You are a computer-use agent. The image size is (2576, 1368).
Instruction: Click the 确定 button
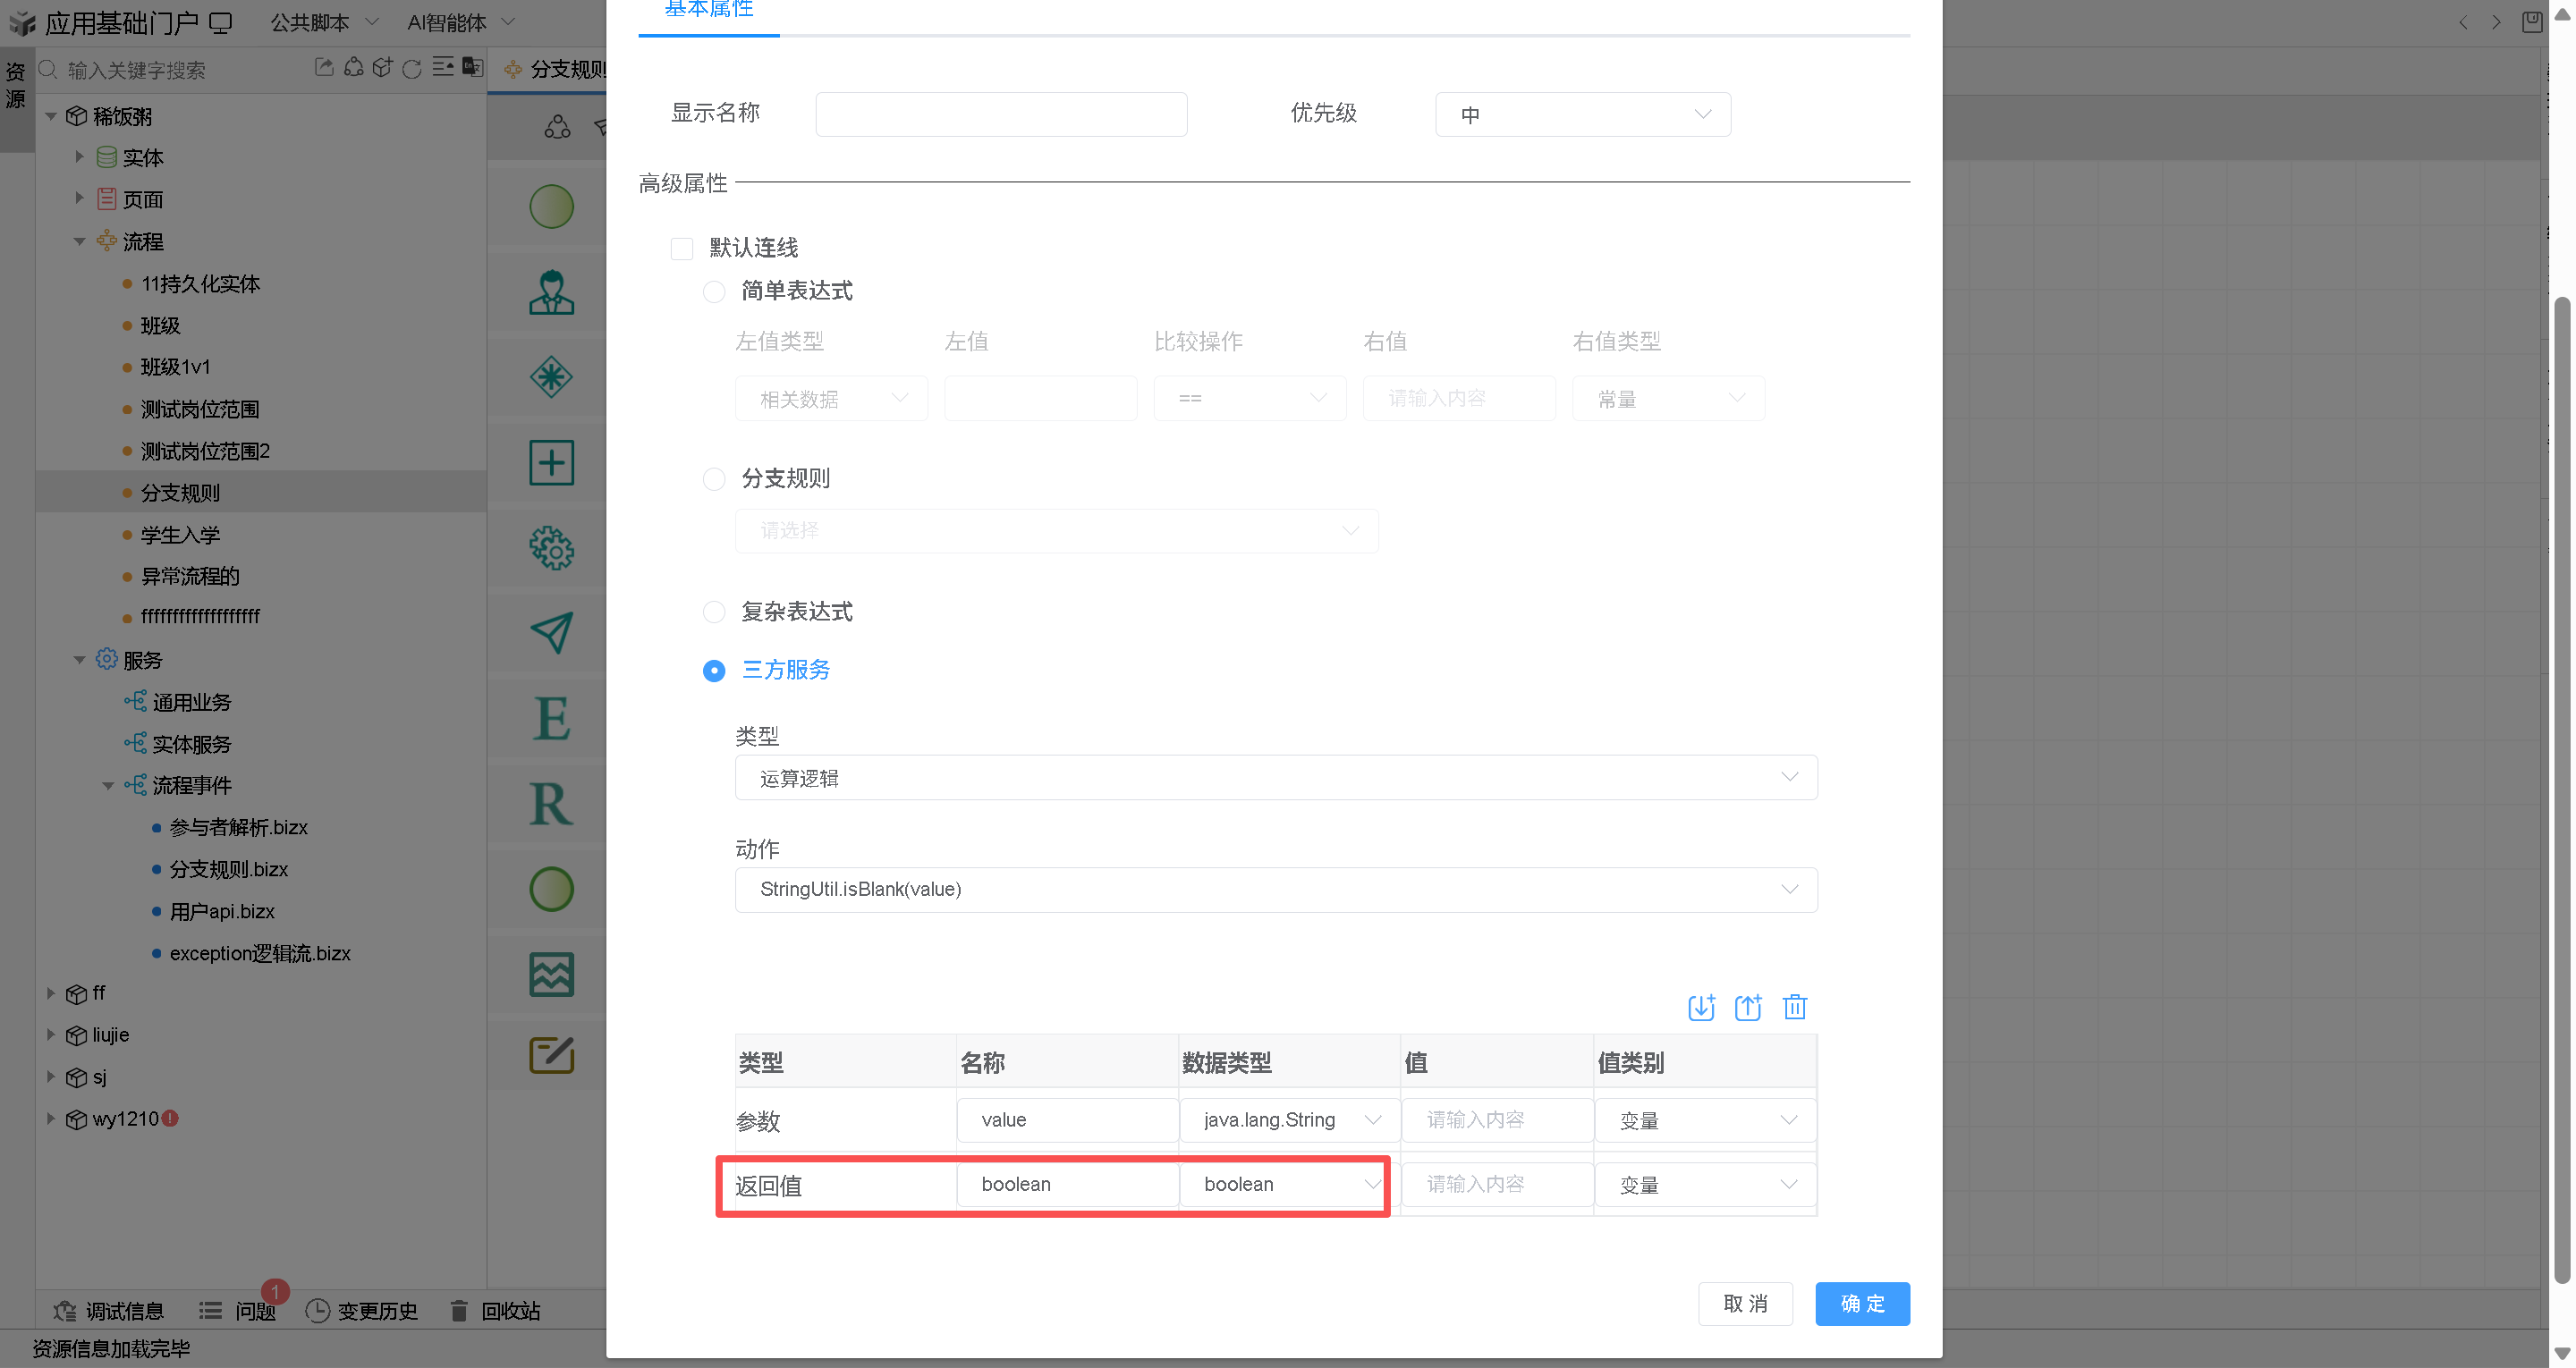pyautogui.click(x=1862, y=1303)
